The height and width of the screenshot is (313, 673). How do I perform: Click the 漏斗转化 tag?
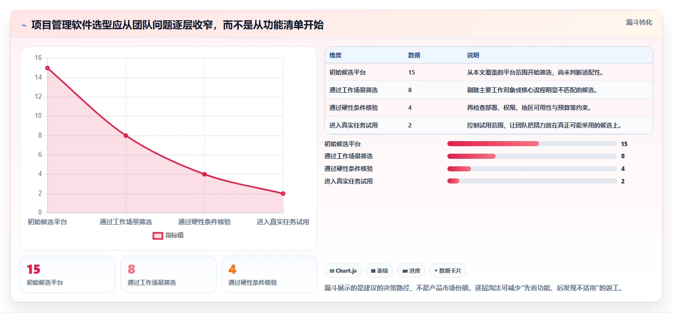(x=639, y=22)
